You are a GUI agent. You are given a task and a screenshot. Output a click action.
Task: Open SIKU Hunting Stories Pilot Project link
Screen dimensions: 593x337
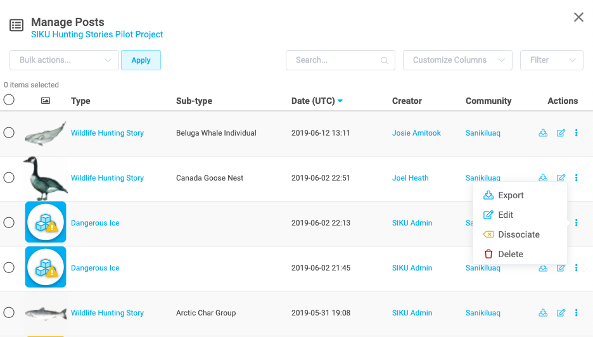click(97, 35)
